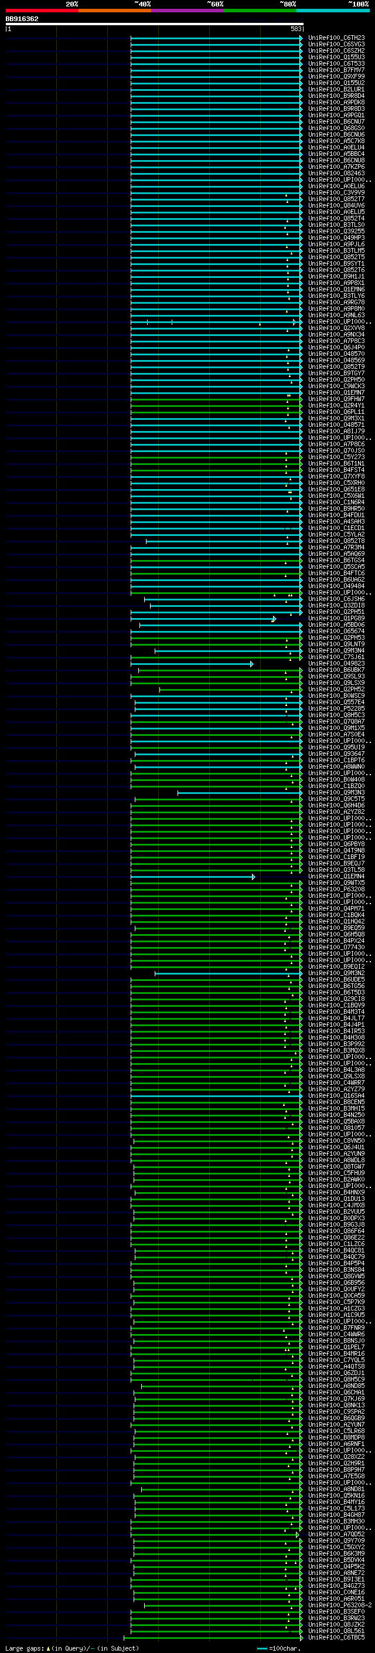Open hit UniRef100_B7FMV7
Screen dimensions: 375x1653
point(336,70)
